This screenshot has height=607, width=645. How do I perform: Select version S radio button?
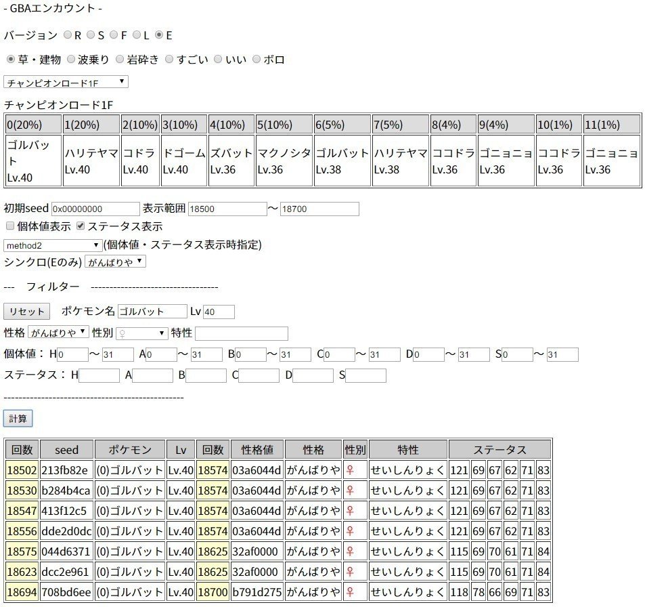coord(91,35)
